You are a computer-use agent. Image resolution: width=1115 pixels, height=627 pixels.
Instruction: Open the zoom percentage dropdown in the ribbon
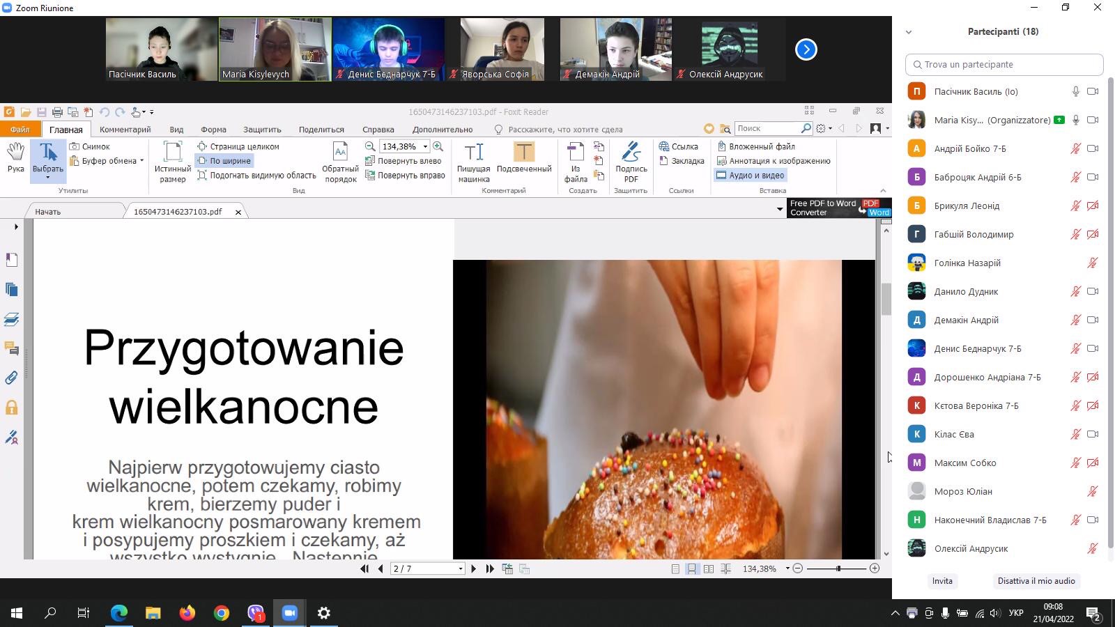[425, 146]
